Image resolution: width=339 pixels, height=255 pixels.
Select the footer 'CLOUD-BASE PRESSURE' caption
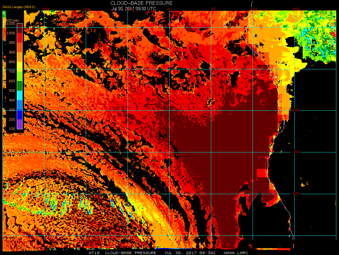coord(130,253)
